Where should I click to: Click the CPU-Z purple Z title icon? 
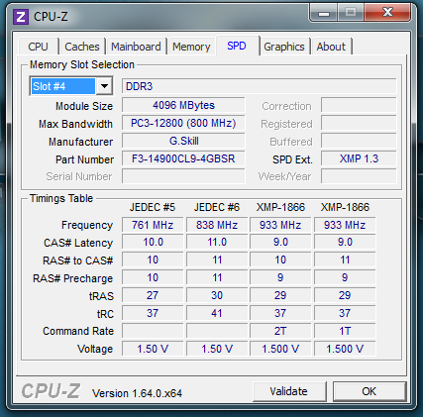pos(21,17)
